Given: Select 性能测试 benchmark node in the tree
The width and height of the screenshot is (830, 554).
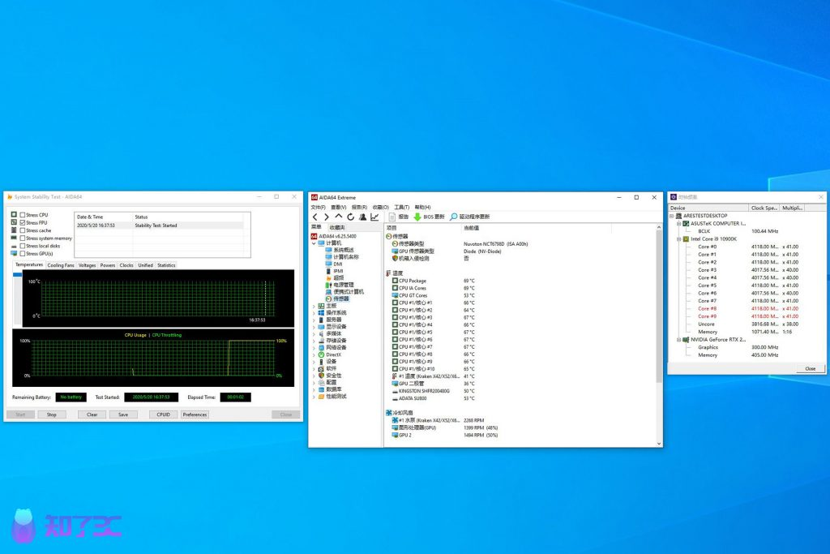Looking at the screenshot, I should pyautogui.click(x=332, y=396).
